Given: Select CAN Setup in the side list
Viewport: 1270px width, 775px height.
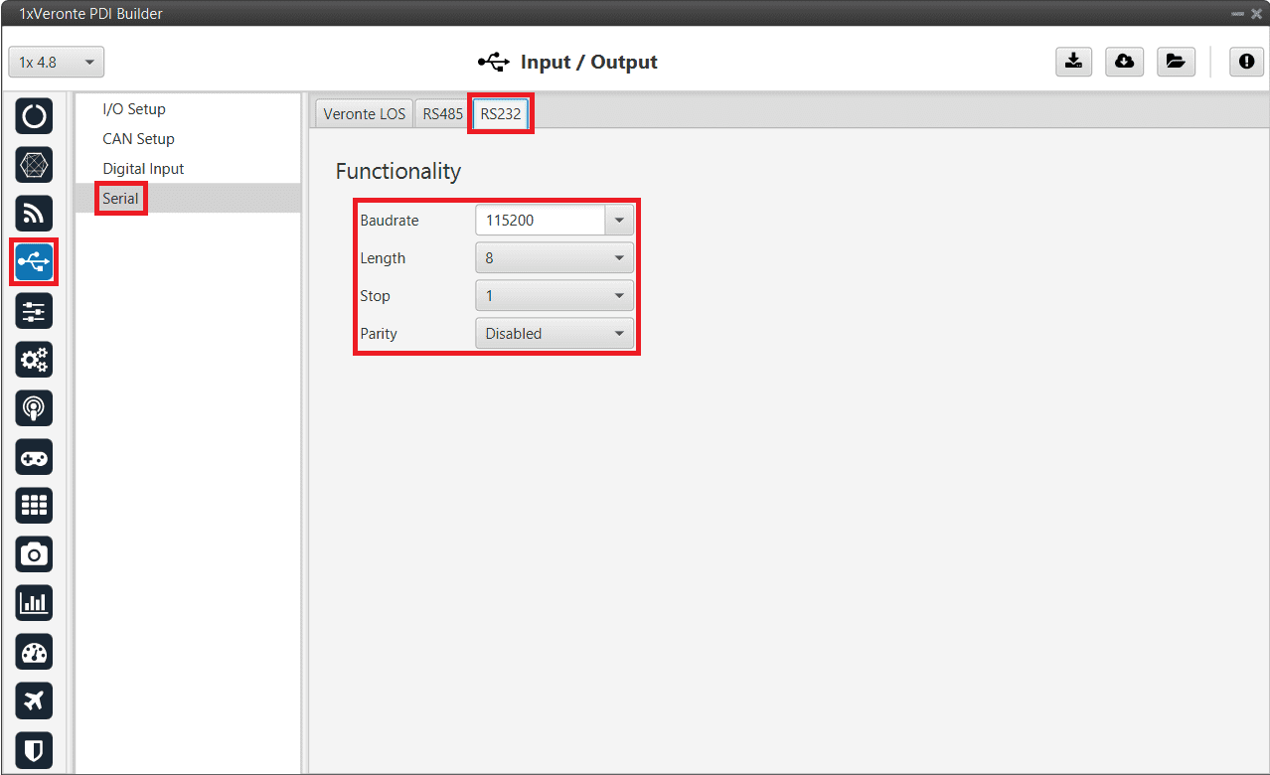Looking at the screenshot, I should pyautogui.click(x=138, y=139).
